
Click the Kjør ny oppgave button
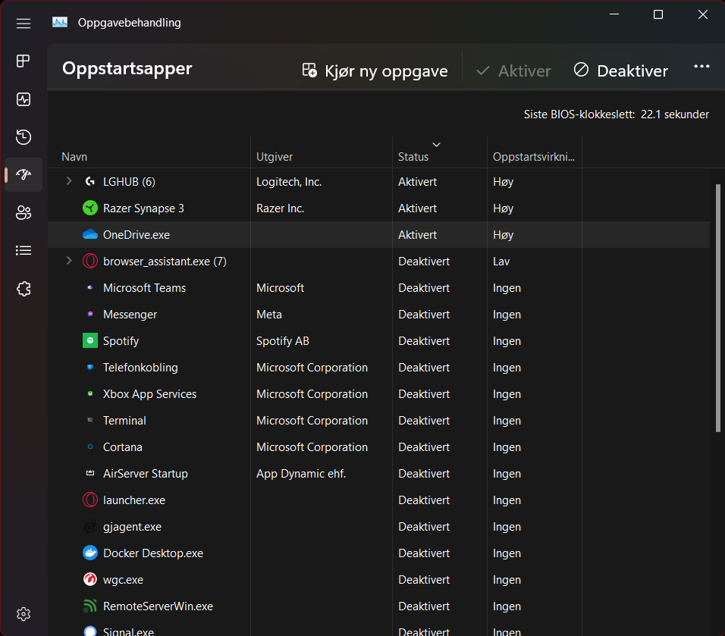[x=375, y=70]
